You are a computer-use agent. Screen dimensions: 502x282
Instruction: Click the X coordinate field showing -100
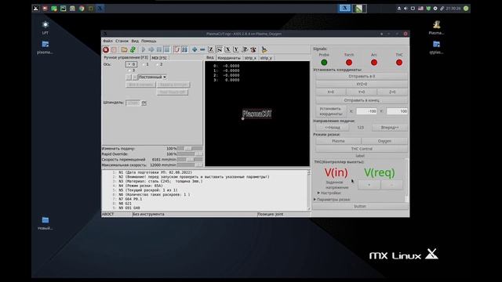click(366, 111)
